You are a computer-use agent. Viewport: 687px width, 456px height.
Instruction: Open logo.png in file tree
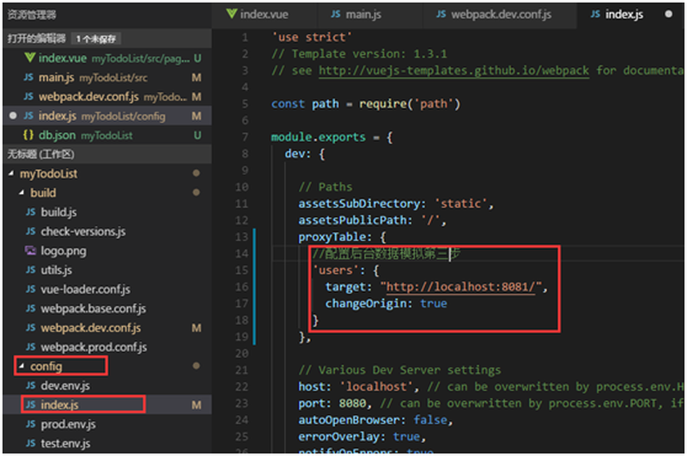tap(107, 251)
